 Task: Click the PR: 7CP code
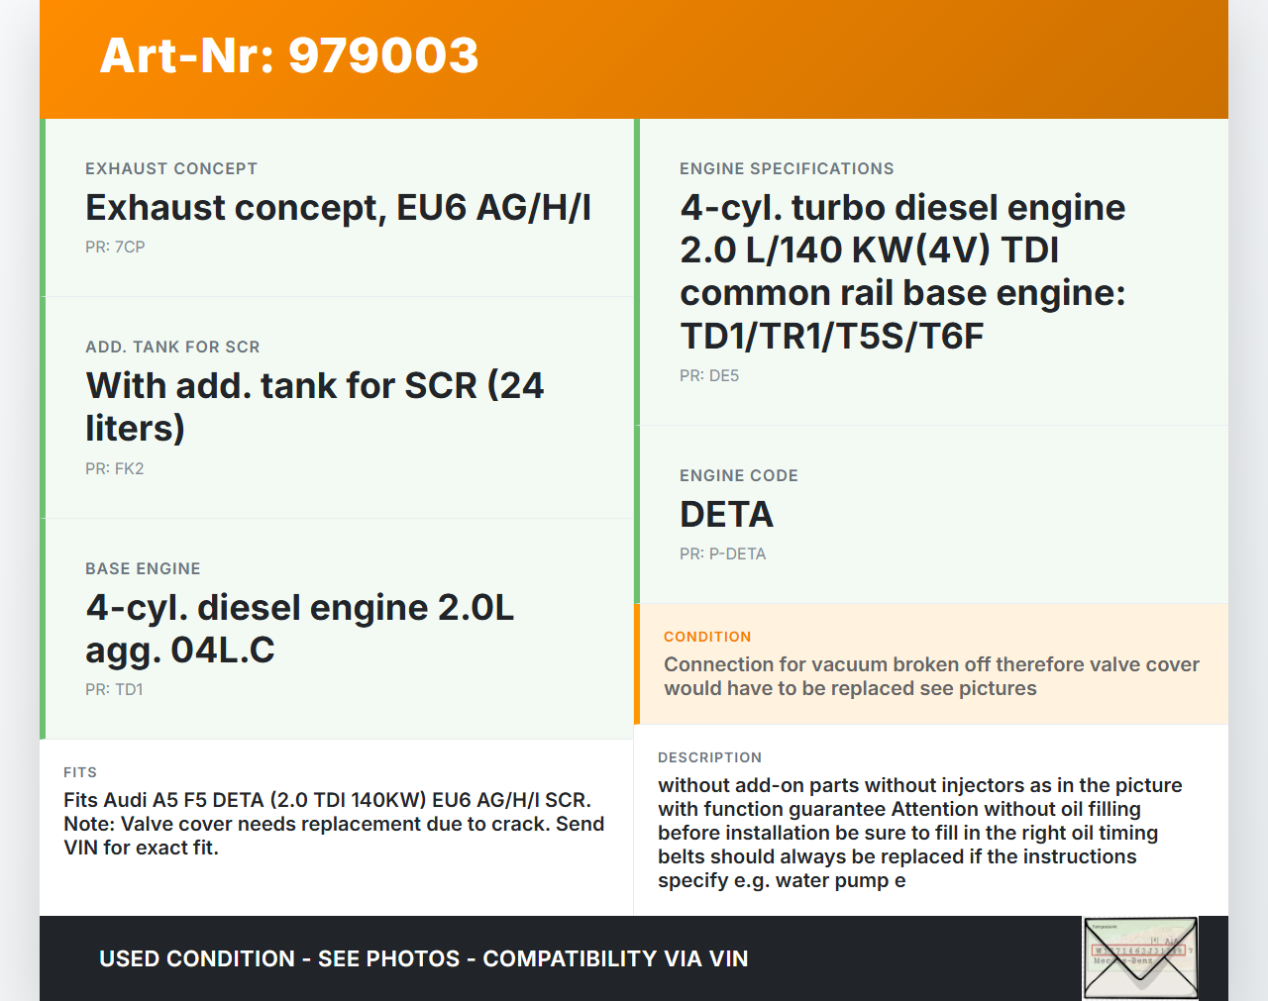coord(115,247)
